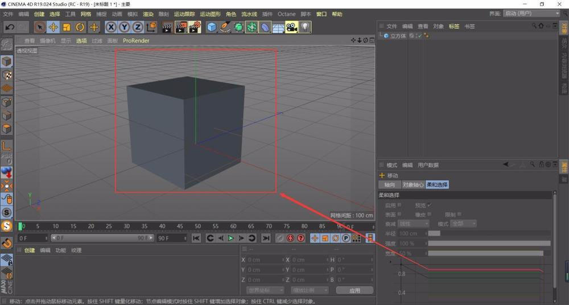Viewport: 569px width, 305px height.
Task: Adjust the 宽度 width slider
Action: [489, 253]
